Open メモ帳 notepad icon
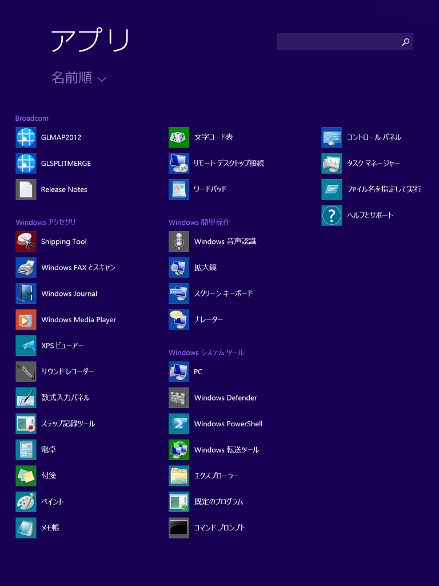 coord(26,528)
